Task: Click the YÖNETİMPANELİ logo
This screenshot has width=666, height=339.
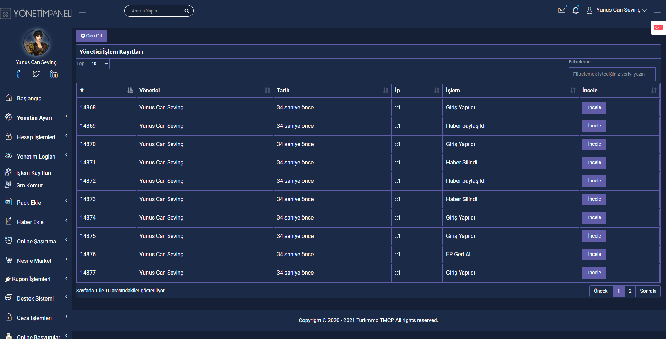Action: point(37,14)
